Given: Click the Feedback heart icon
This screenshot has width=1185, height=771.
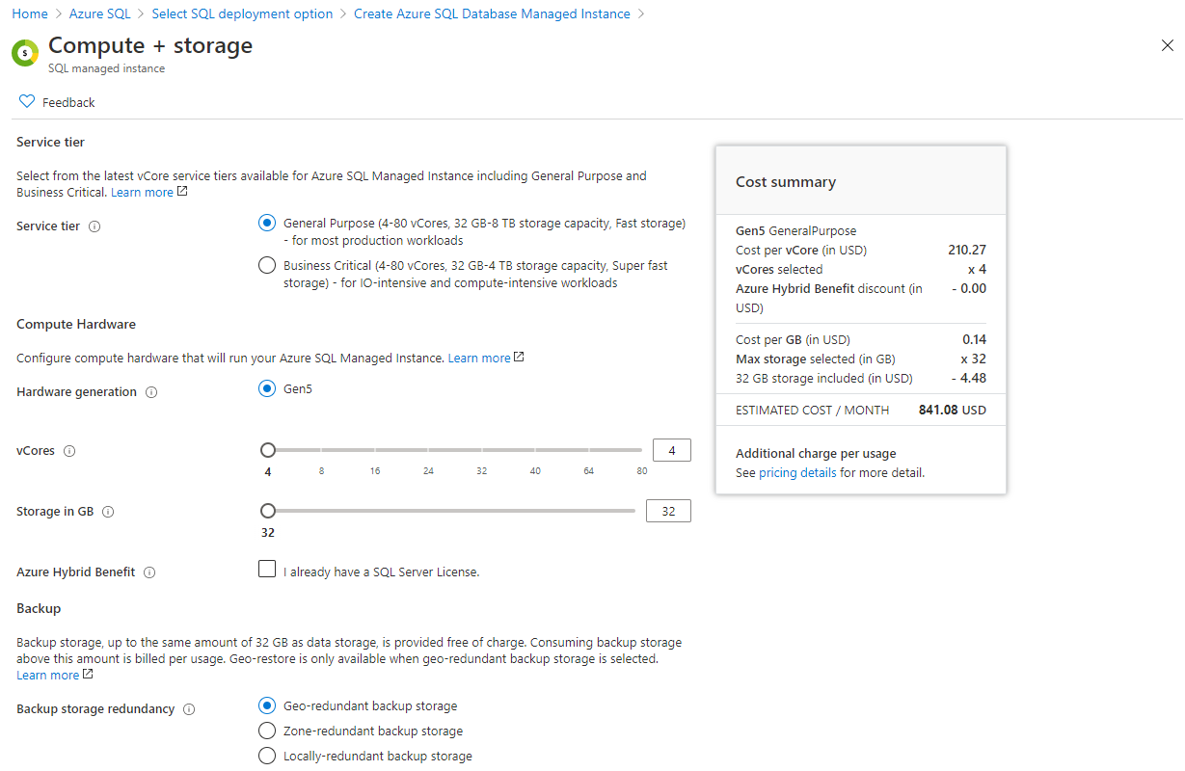Looking at the screenshot, I should [27, 102].
